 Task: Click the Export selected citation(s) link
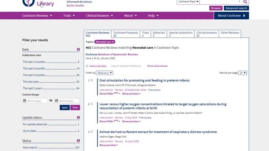click(x=126, y=66)
